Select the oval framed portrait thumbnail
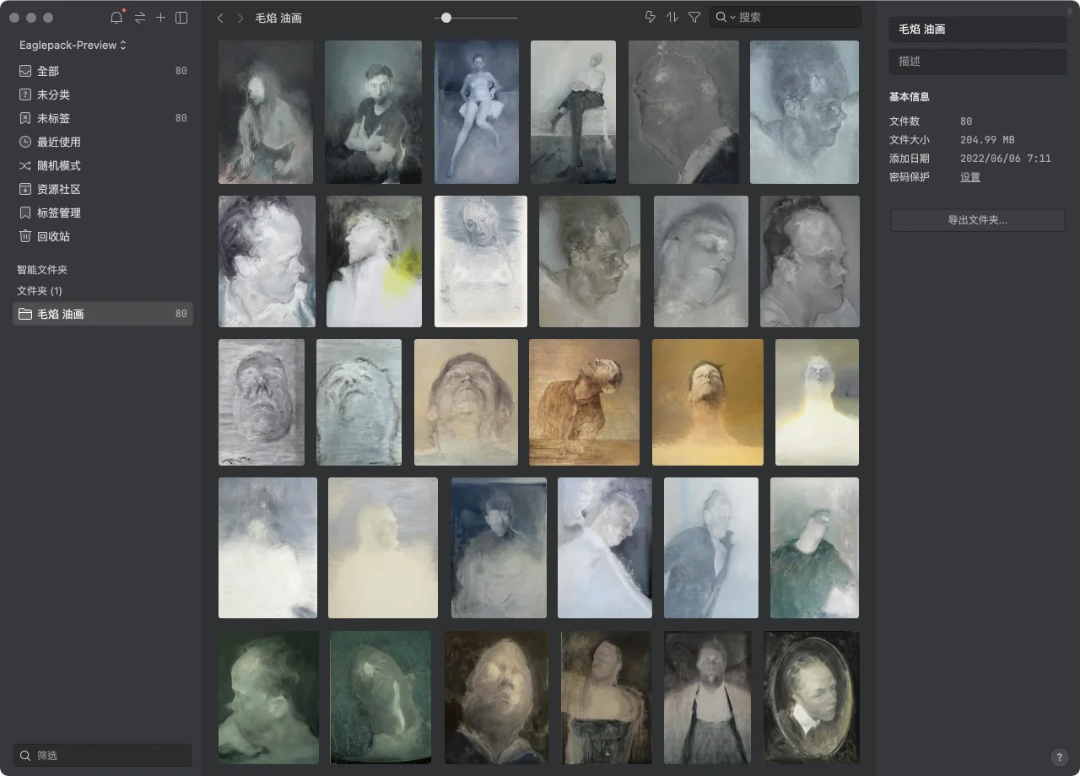Screen dimensions: 1080x776 pos(812,698)
